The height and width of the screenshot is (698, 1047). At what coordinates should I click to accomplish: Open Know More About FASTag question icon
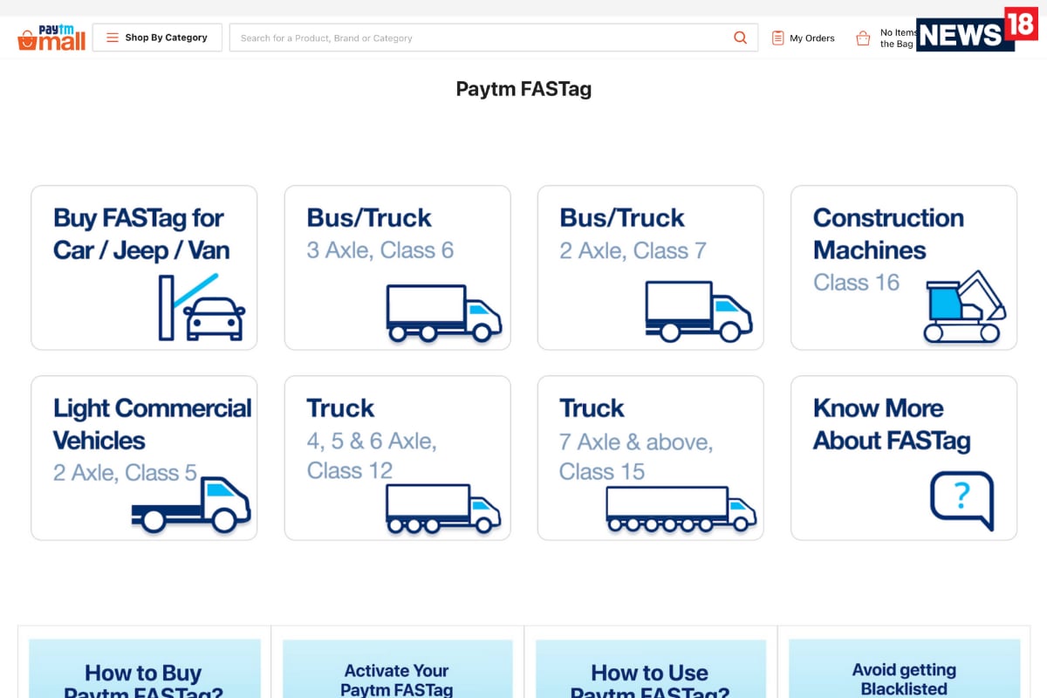pyautogui.click(x=961, y=500)
